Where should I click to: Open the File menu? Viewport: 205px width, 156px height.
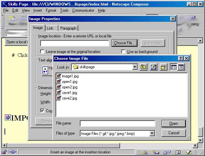tap(6, 10)
